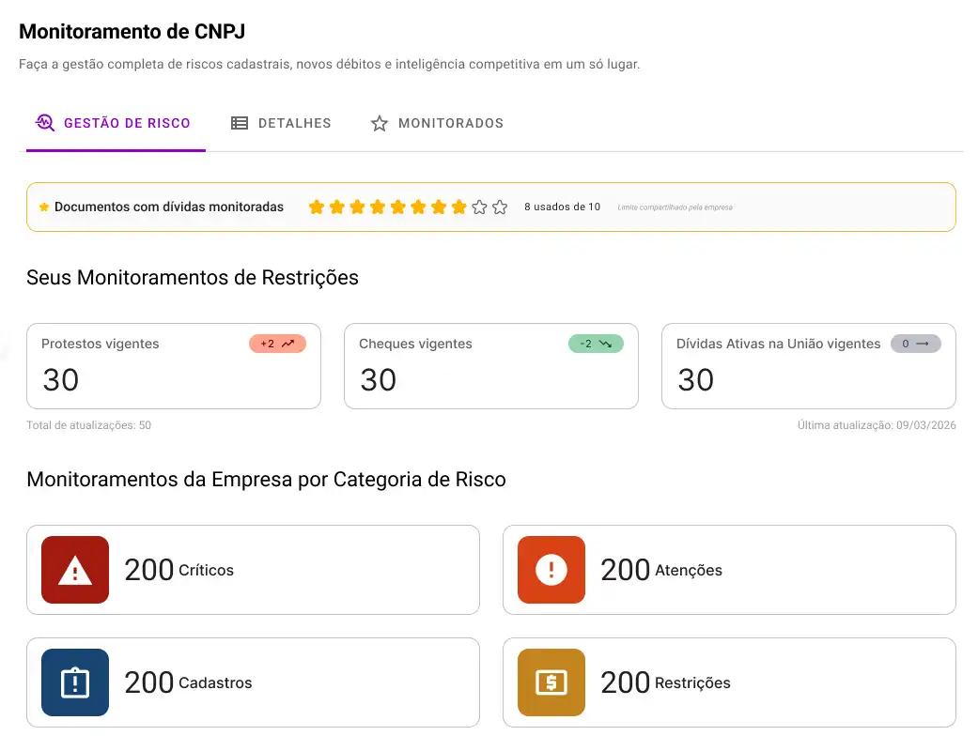Viewport: 978px width, 751px height.
Task: Open the Monitorados tab
Action: click(x=437, y=122)
